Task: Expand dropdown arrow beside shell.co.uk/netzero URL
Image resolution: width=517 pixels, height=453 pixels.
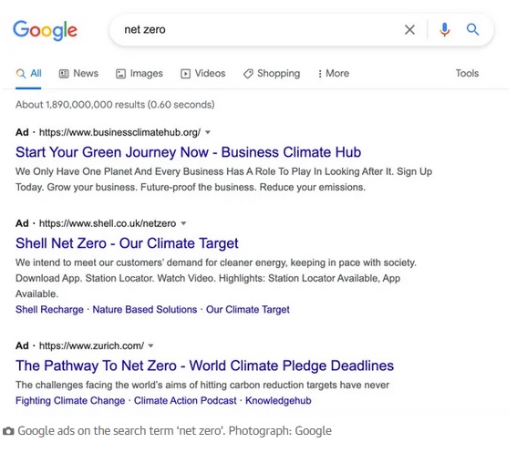Action: coord(183,223)
